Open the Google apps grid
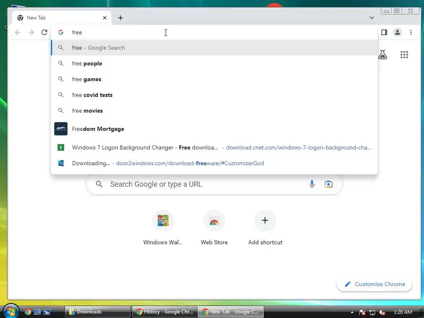Image resolution: width=424 pixels, height=318 pixels. [x=404, y=55]
